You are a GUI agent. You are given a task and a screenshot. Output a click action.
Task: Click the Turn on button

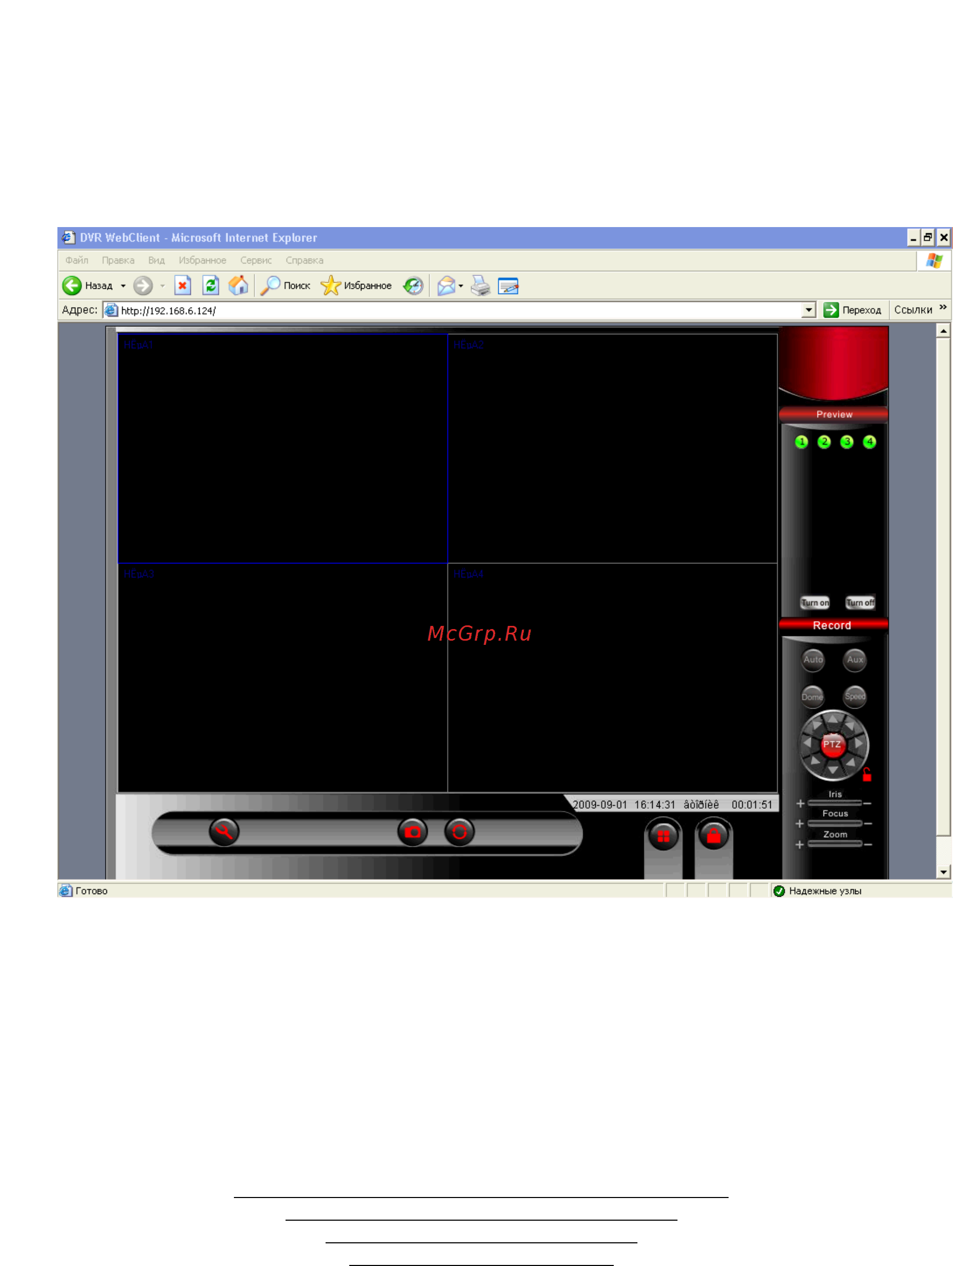coord(814,602)
